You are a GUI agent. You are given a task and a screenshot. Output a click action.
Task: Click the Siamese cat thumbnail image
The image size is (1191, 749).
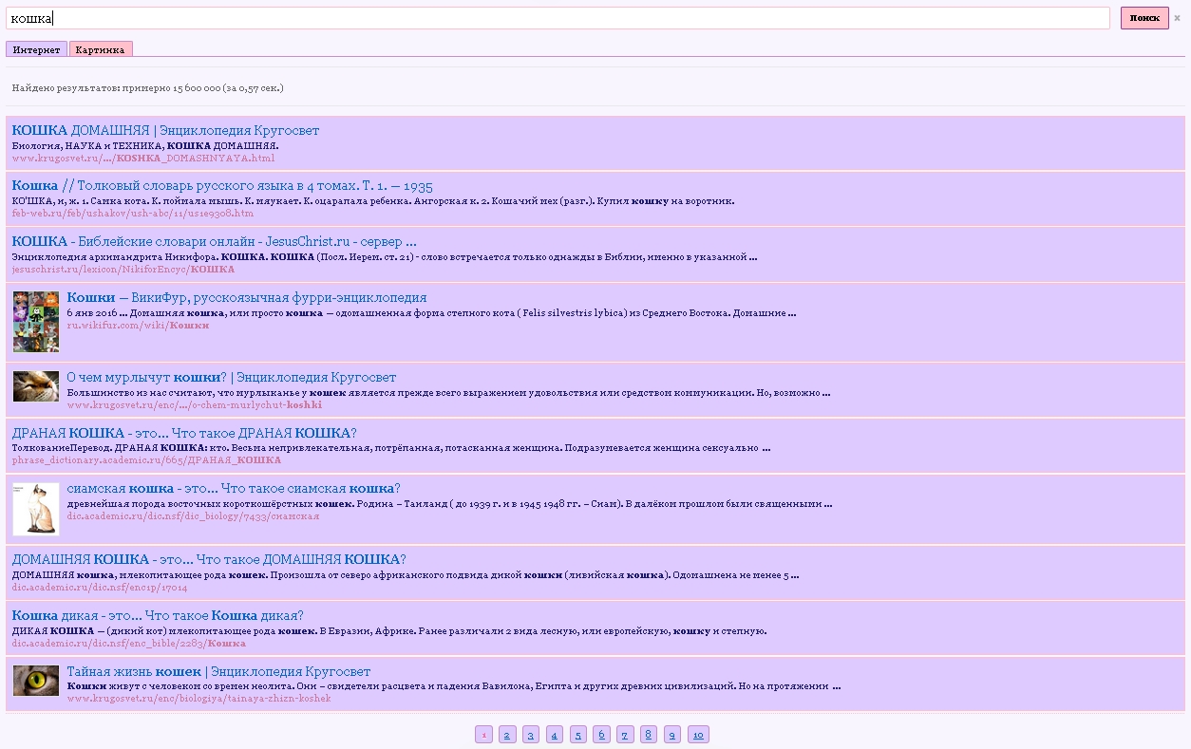(36, 509)
